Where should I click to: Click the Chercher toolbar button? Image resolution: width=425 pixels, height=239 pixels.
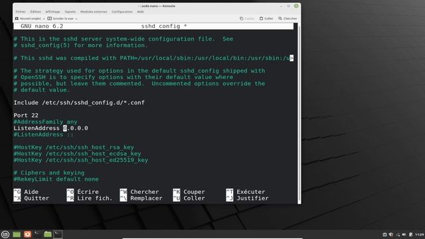(288, 19)
